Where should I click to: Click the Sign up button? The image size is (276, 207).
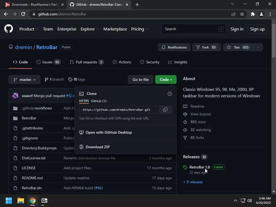(x=257, y=29)
